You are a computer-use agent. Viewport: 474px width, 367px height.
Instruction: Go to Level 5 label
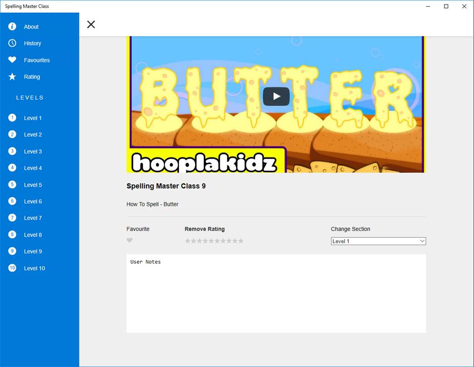[x=33, y=185]
